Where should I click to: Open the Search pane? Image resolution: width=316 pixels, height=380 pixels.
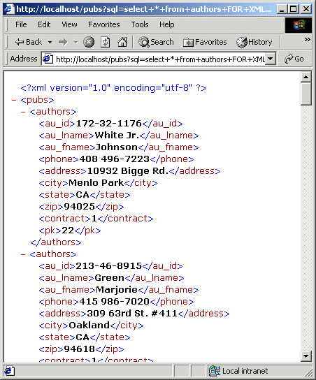156,42
